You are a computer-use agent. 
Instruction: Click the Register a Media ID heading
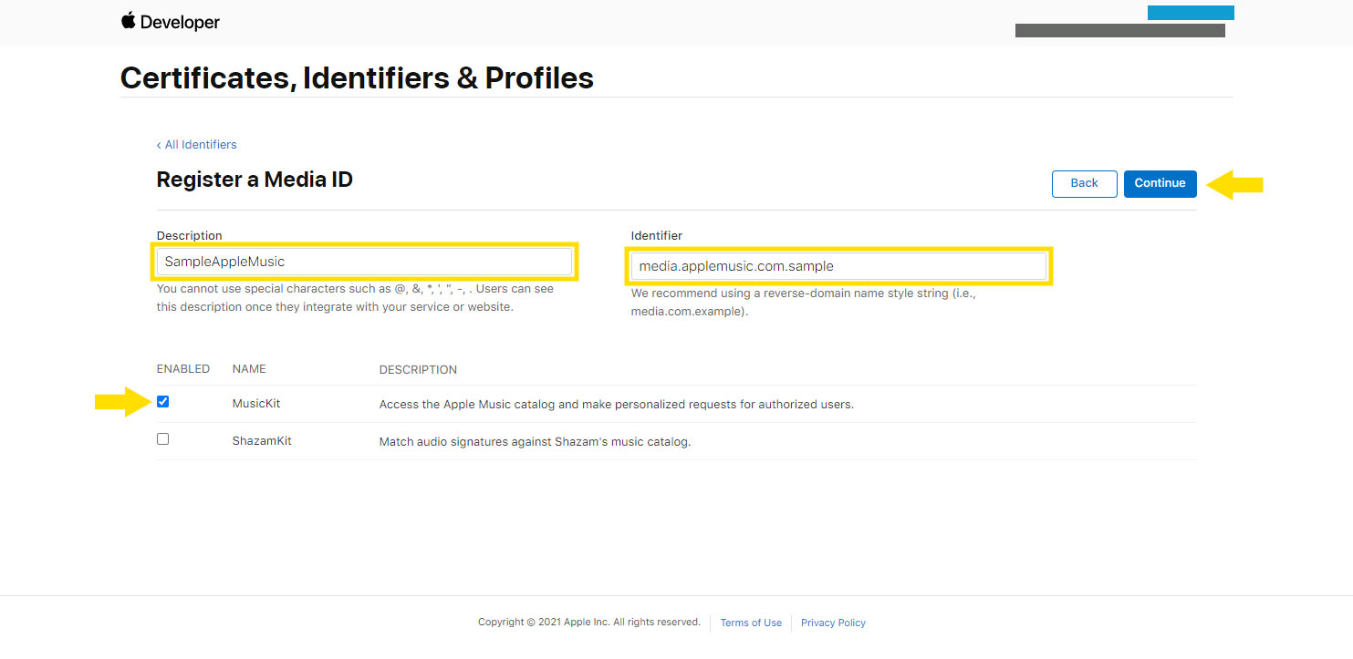coord(255,180)
